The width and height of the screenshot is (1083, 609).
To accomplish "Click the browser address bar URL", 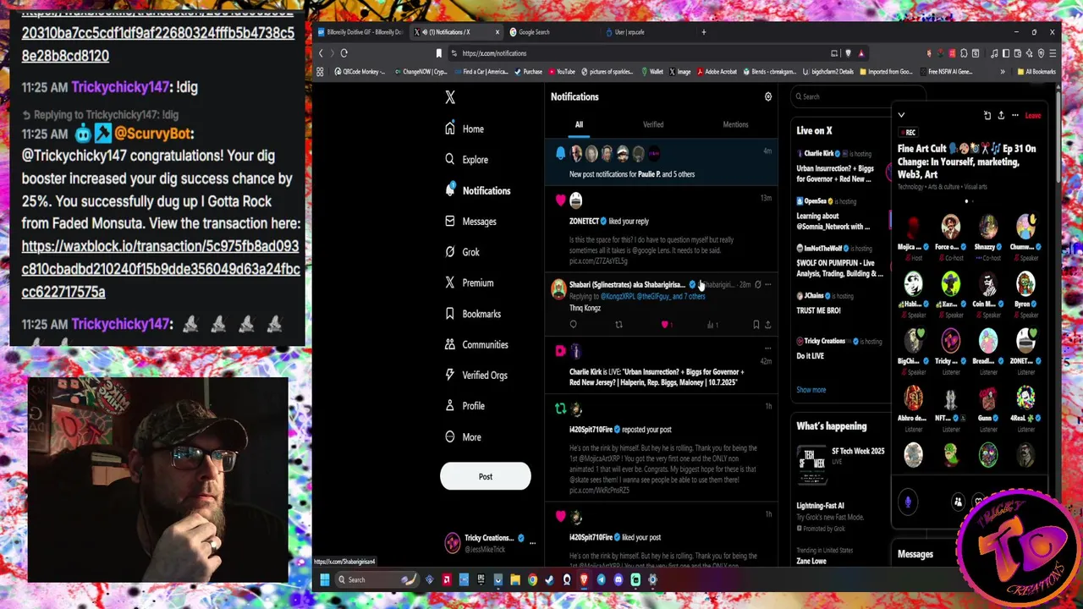I will (494, 53).
